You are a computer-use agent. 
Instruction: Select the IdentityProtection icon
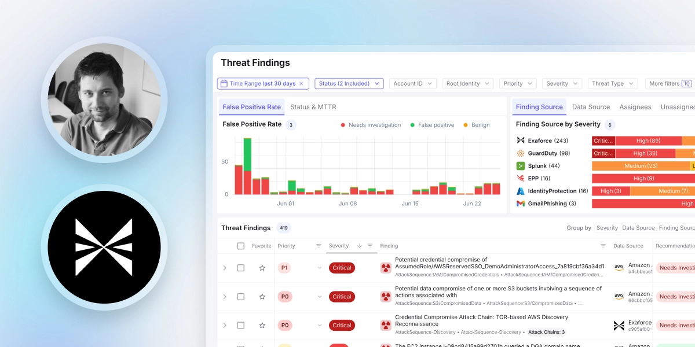(x=520, y=191)
